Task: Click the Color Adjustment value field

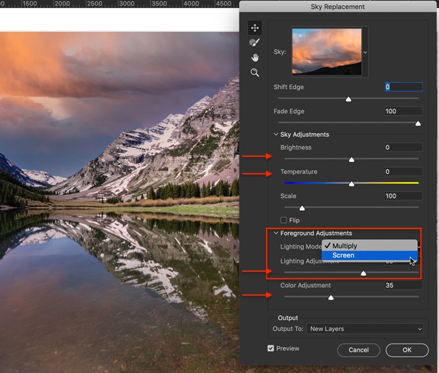Action: [x=403, y=286]
